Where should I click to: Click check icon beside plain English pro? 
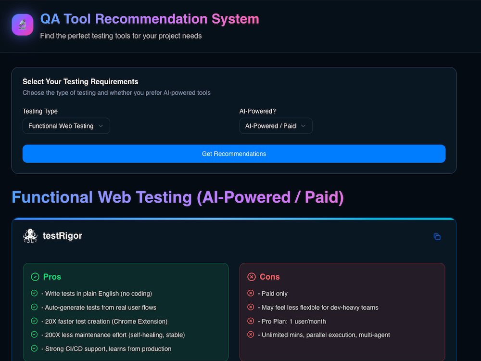coord(34,293)
